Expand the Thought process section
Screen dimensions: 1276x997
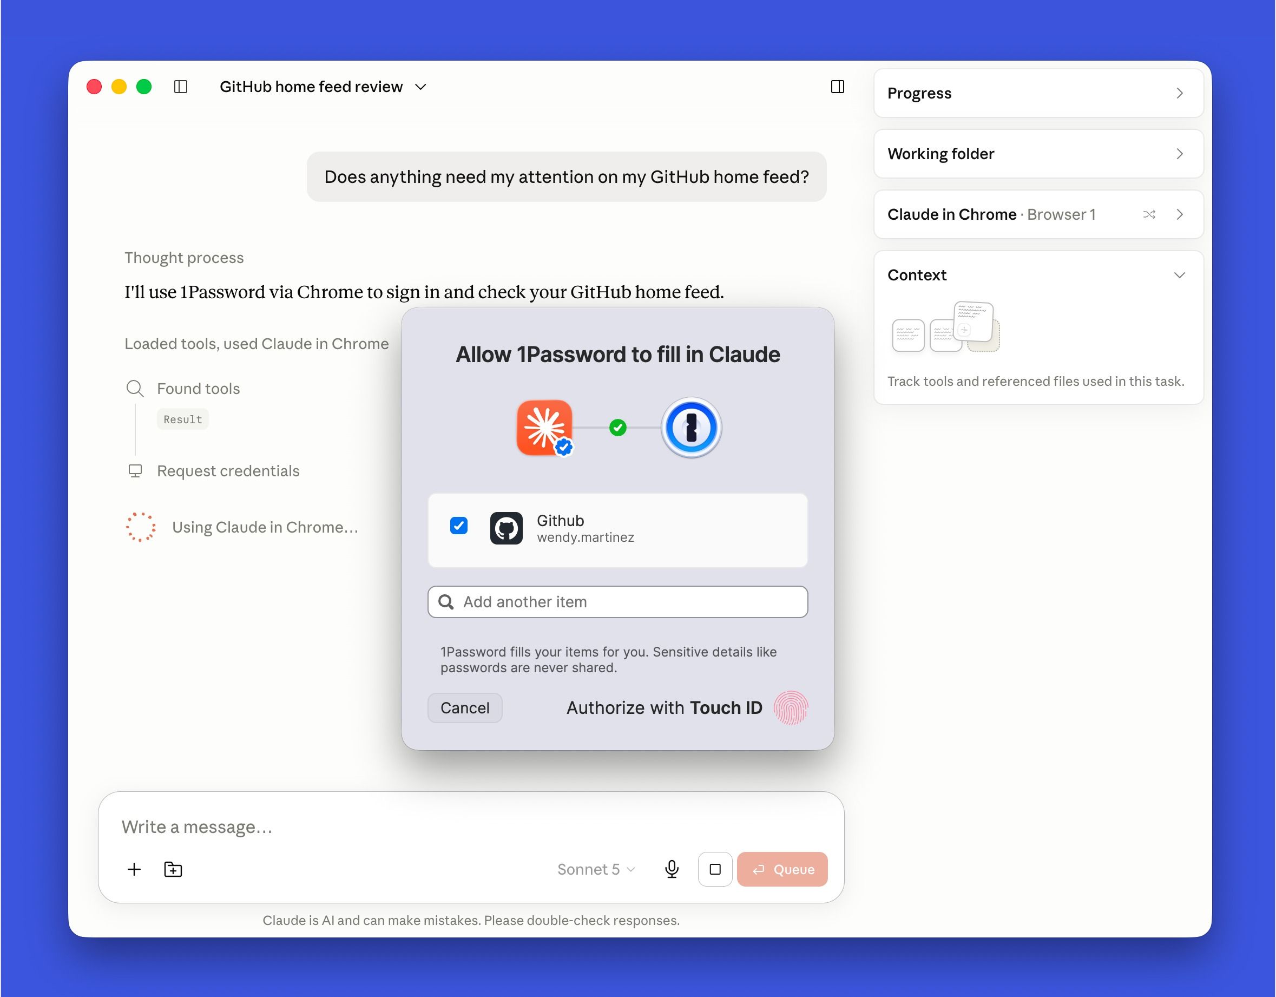click(184, 258)
